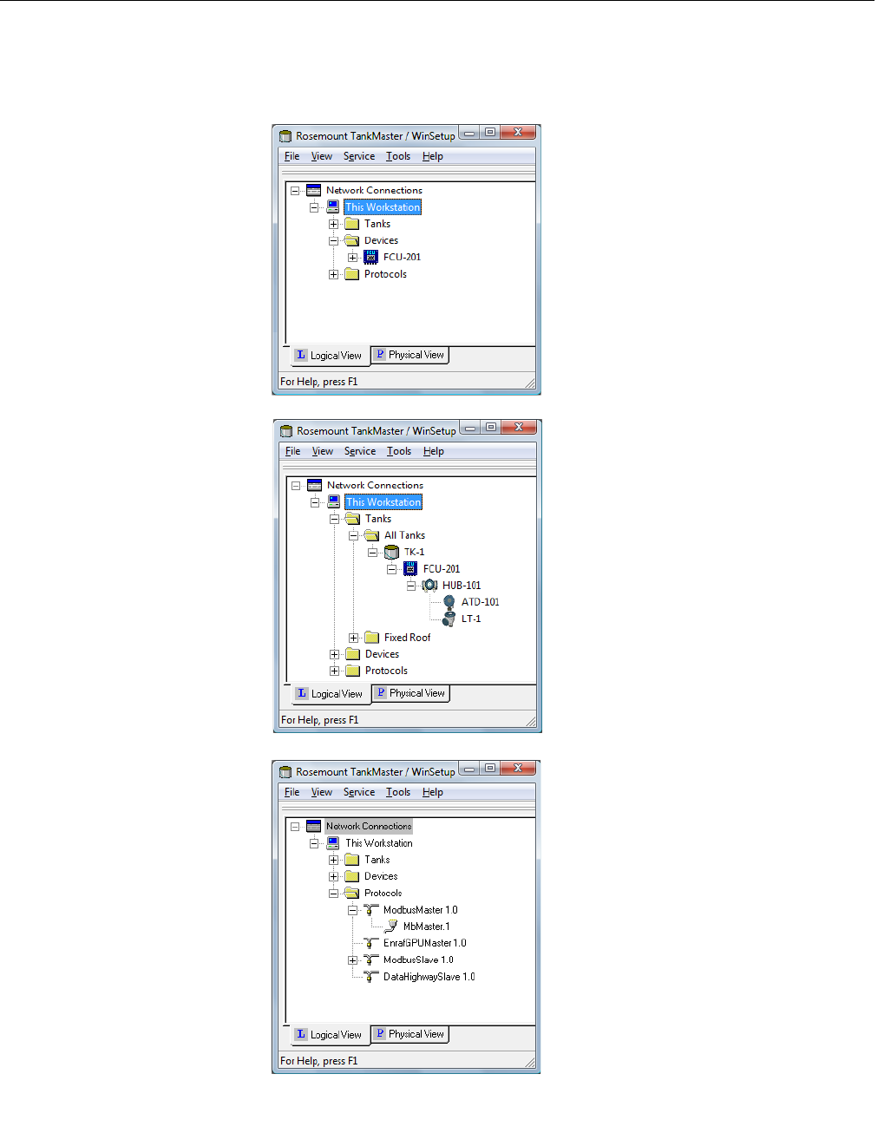Click DataHighwaySlave 1.0 protocol icon
The image size is (891, 1146).
(371, 977)
